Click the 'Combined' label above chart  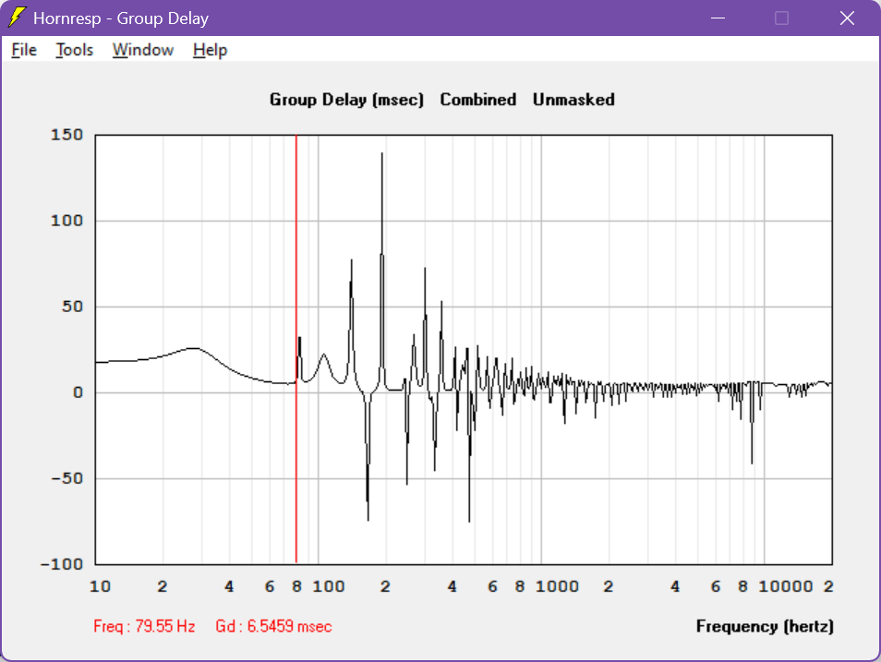(x=478, y=100)
